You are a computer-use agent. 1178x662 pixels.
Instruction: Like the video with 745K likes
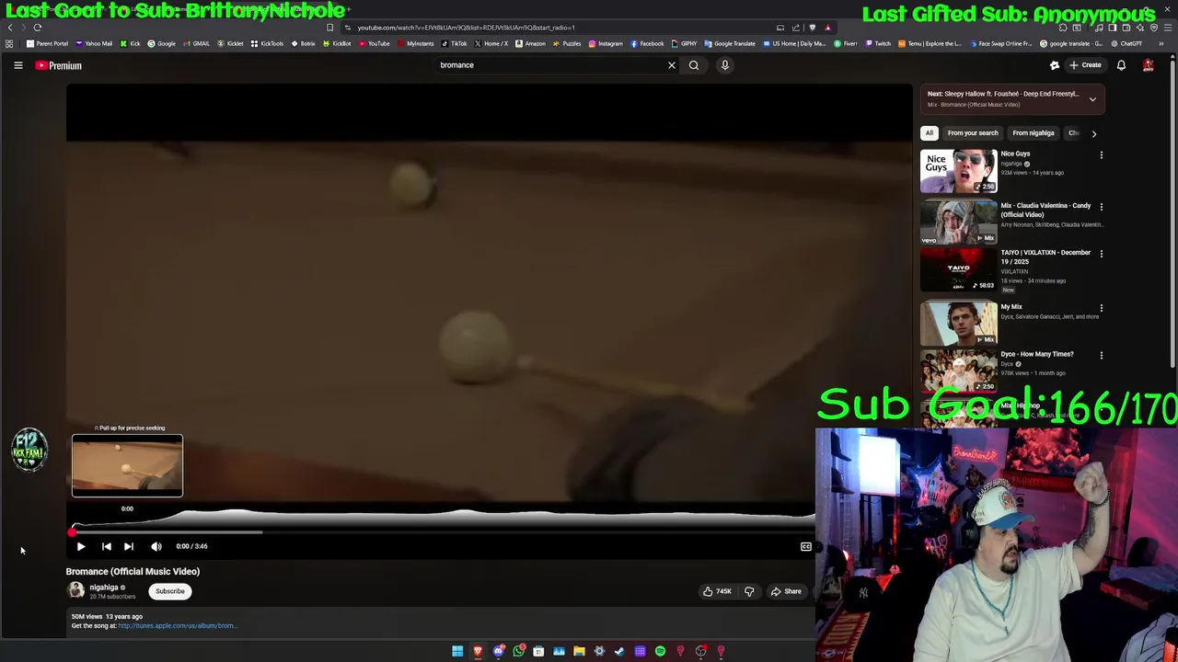[717, 591]
